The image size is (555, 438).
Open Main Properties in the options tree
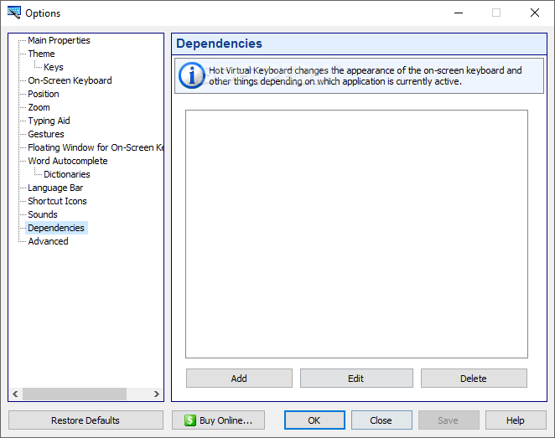pos(59,40)
